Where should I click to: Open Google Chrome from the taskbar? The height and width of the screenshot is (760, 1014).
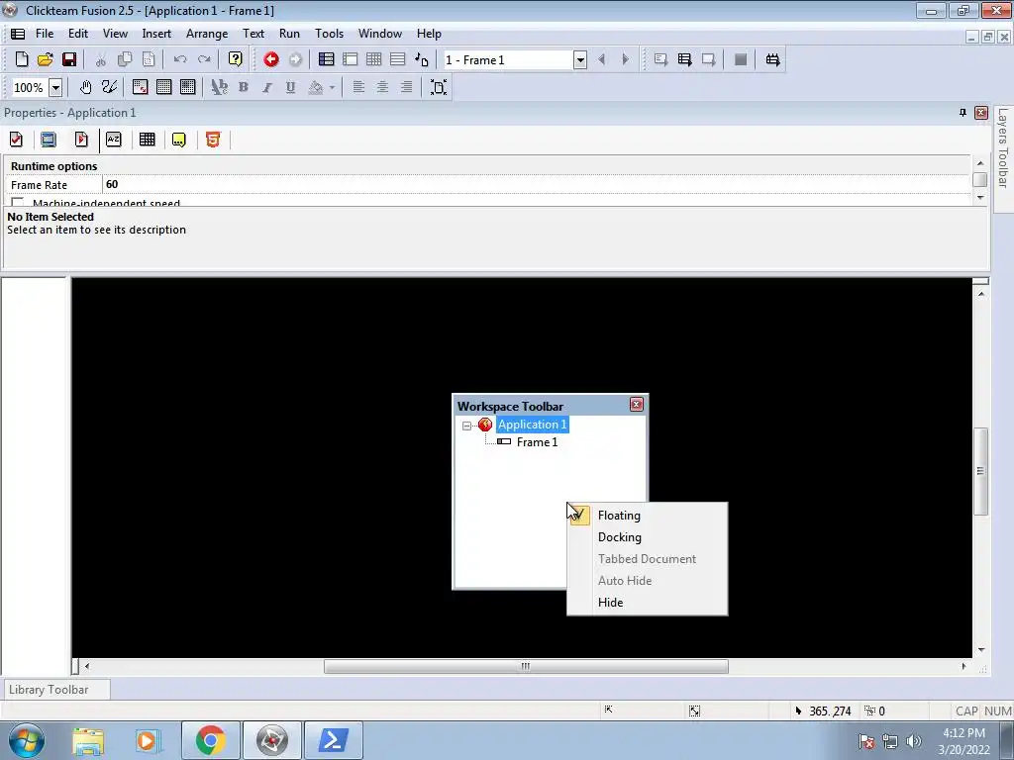pos(210,740)
